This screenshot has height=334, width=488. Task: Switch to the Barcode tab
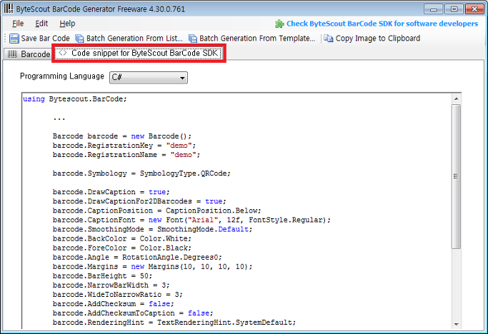point(28,54)
